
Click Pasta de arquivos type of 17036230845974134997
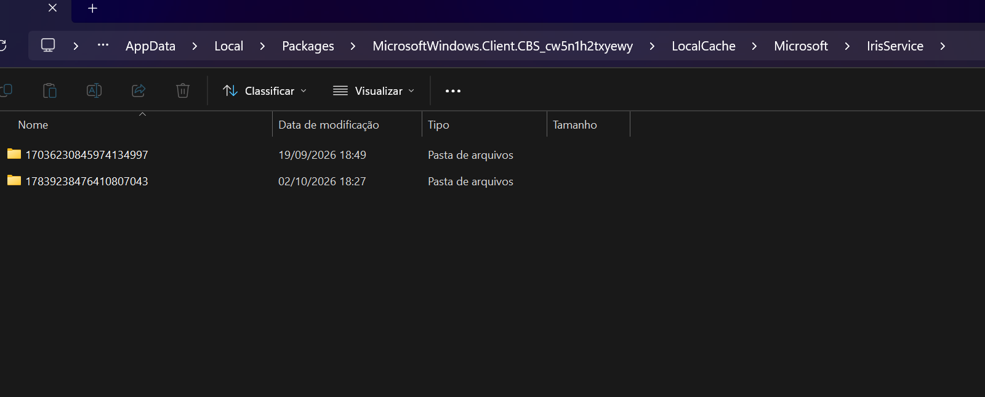click(470, 155)
